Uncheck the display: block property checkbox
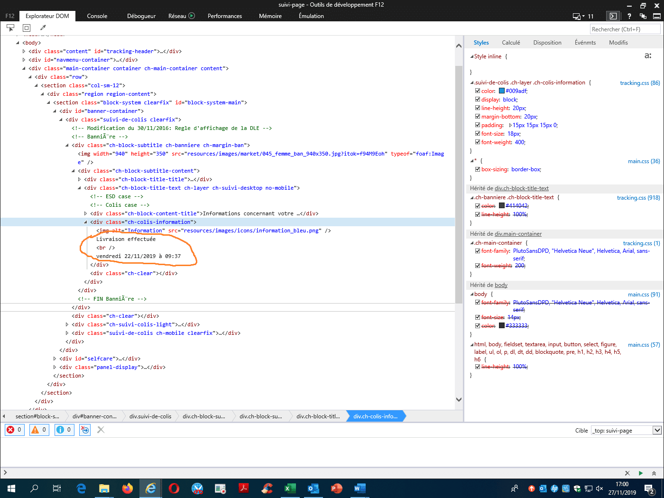664x498 pixels. click(x=478, y=100)
